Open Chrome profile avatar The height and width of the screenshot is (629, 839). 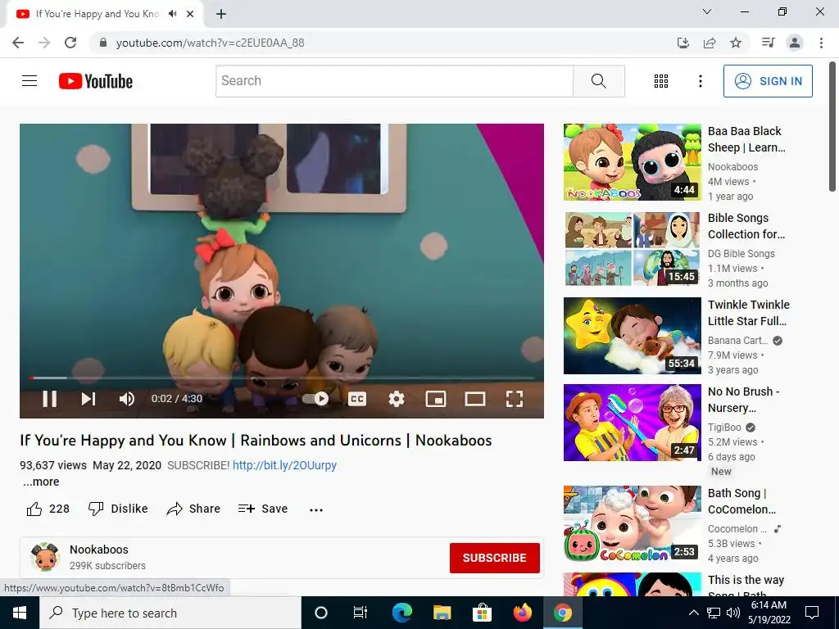tap(795, 43)
